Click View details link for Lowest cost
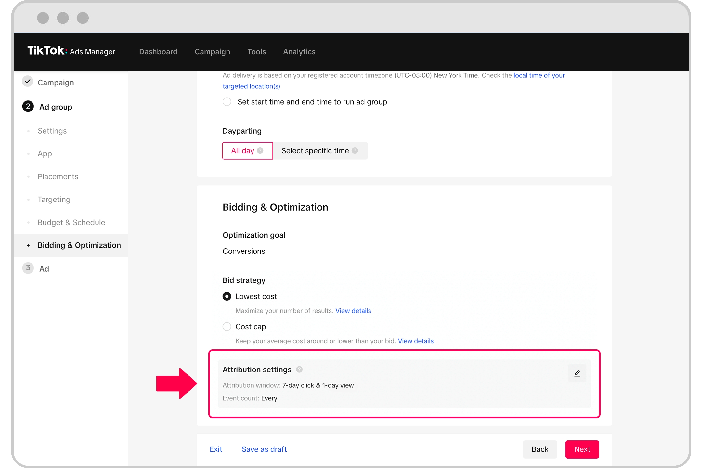Viewport: 702px width, 468px height. coord(354,310)
